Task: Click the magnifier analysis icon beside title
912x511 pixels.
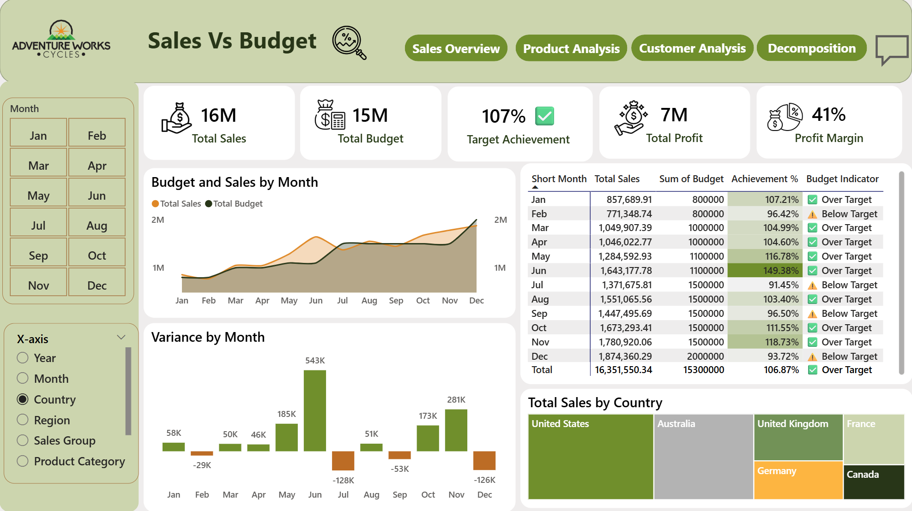Action: pyautogui.click(x=349, y=42)
